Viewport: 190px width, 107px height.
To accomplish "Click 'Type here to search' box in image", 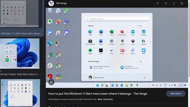I will pyautogui.click(x=117, y=19).
